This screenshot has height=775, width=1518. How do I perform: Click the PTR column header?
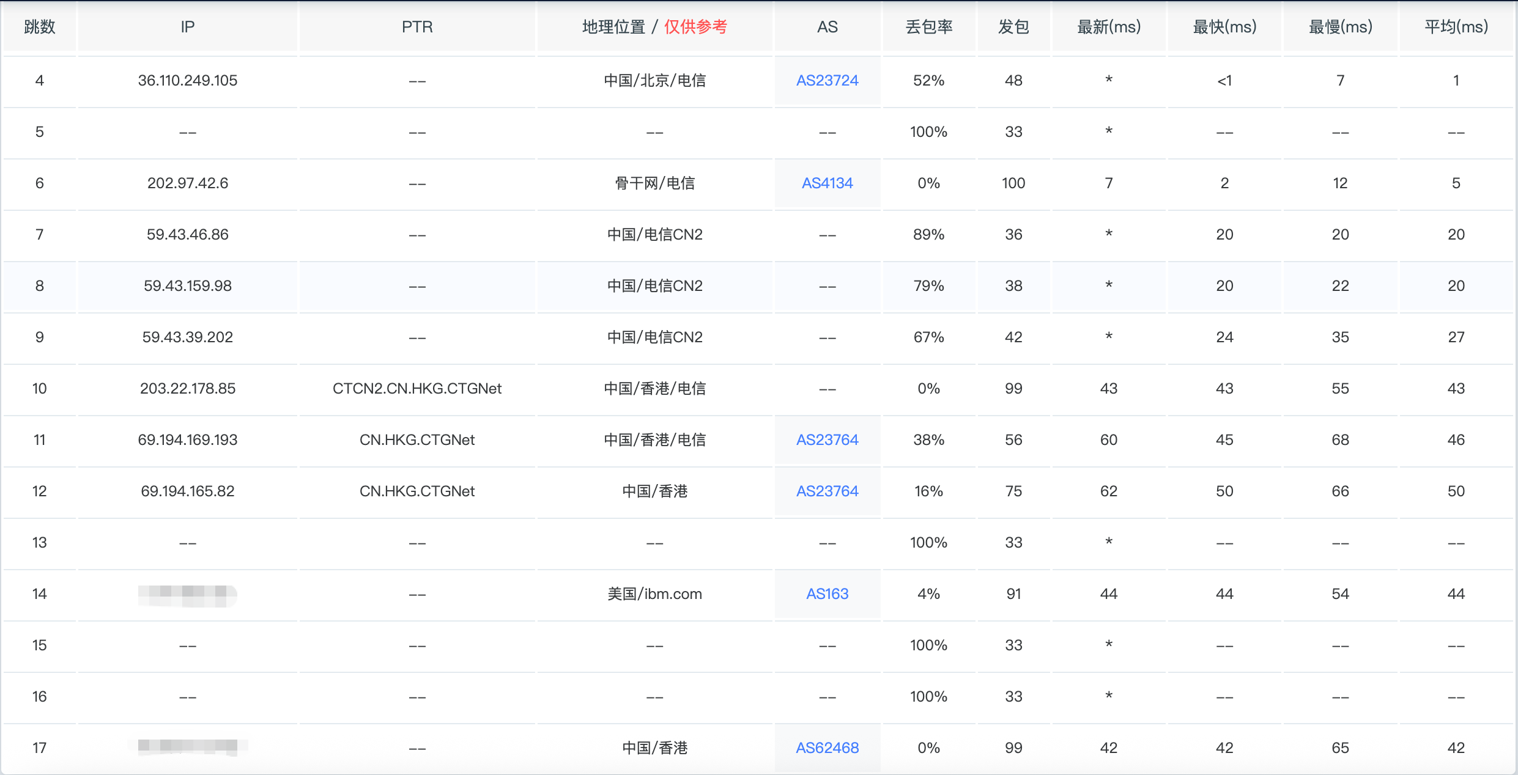tap(417, 27)
